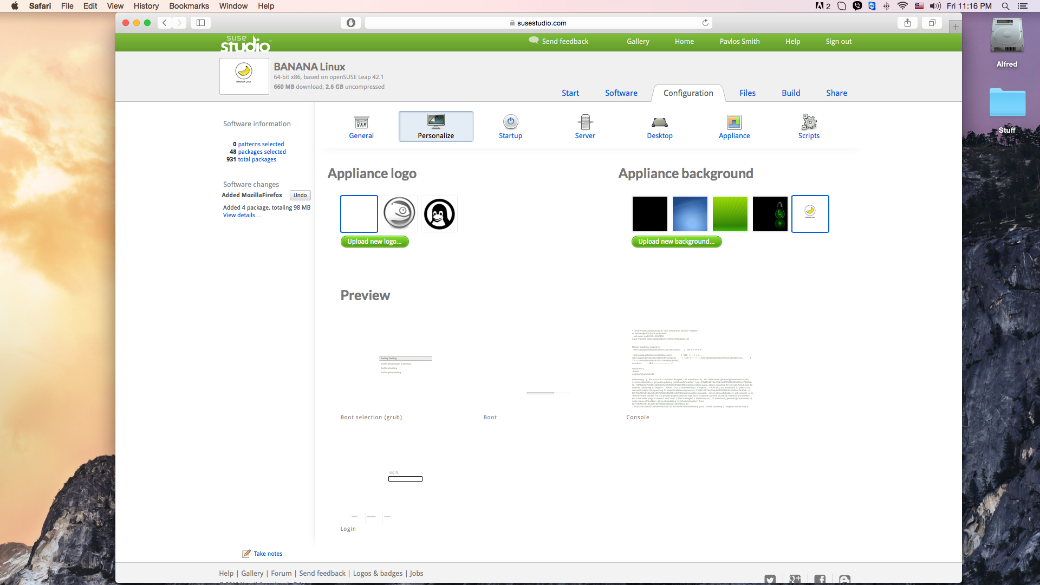
Task: Open the Desktop configuration icon
Action: [x=659, y=126]
